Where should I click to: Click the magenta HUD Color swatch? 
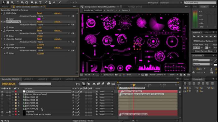coord(39,19)
